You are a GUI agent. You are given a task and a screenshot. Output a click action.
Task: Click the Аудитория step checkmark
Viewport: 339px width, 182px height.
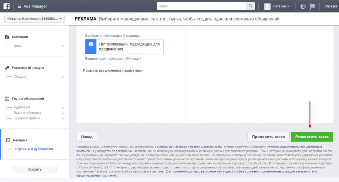click(x=63, y=107)
